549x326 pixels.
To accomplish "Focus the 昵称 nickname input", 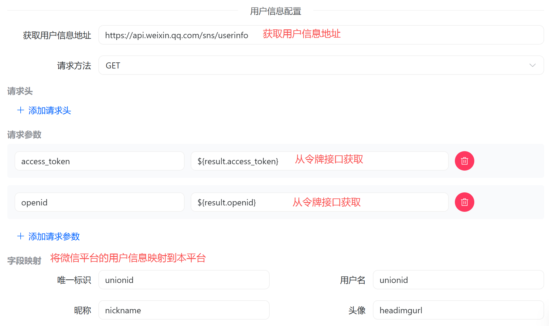I will [184, 310].
